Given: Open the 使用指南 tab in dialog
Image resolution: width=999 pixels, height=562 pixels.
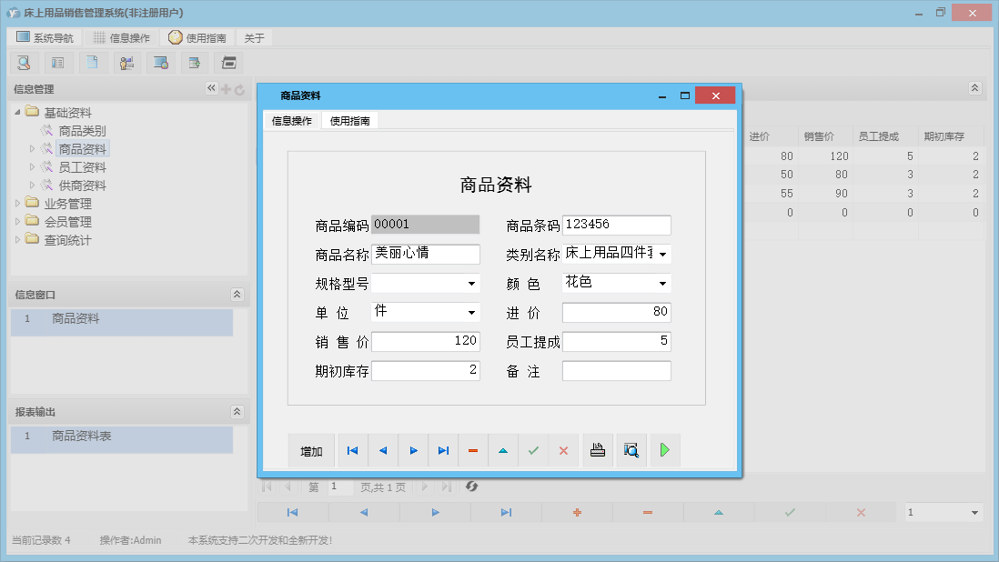Looking at the screenshot, I should (x=349, y=120).
